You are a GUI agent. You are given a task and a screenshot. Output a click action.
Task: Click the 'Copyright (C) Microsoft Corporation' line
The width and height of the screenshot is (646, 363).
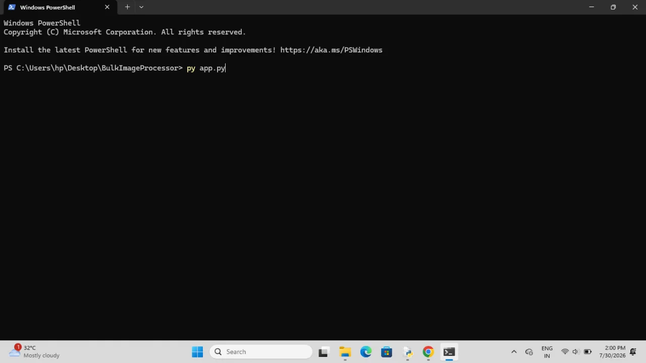click(125, 32)
